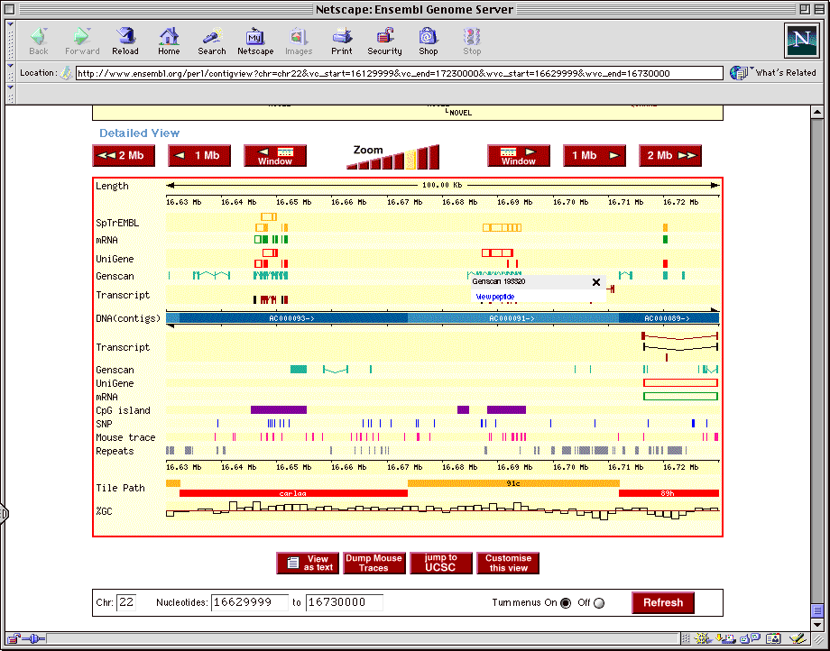Click the vertical scrollbar down arrow
830x651 pixels.
pos(817,625)
